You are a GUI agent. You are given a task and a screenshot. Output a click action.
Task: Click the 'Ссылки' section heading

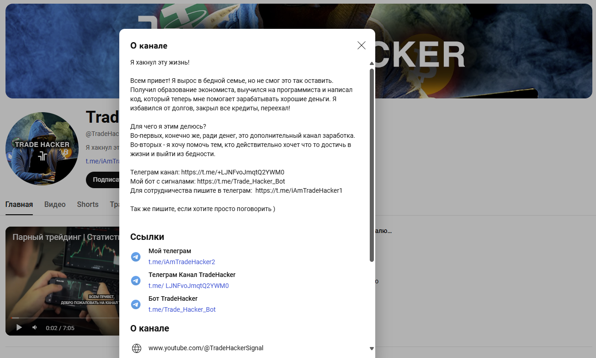[147, 237]
